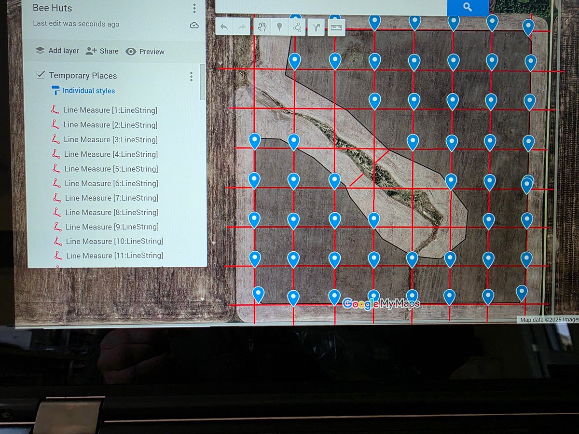Open Individual styles settings
The image size is (579, 434).
coord(88,90)
